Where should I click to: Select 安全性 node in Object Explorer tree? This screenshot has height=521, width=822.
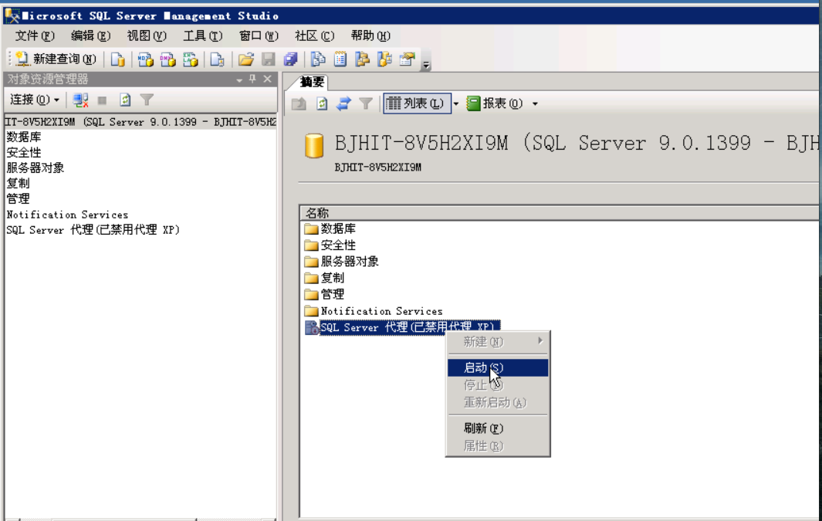click(24, 153)
